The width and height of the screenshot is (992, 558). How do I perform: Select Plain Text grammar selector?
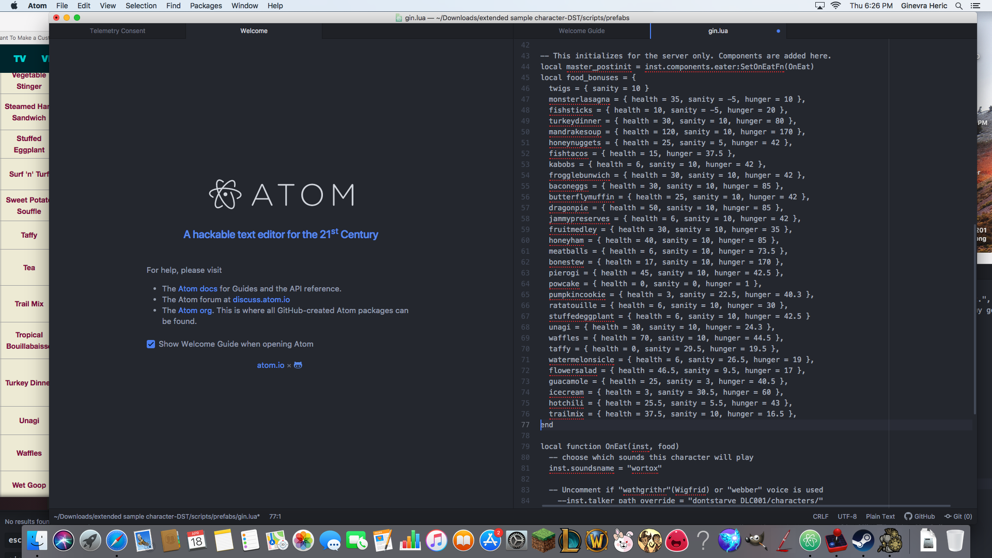coord(880,516)
